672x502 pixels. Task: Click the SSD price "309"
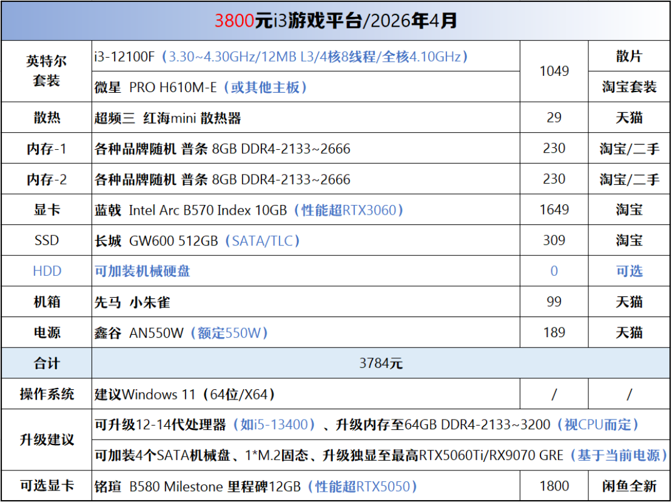(554, 240)
